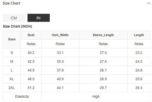Click the 40.2 bust value for S
Viewport: 152px width, 102px height.
(x=31, y=53)
